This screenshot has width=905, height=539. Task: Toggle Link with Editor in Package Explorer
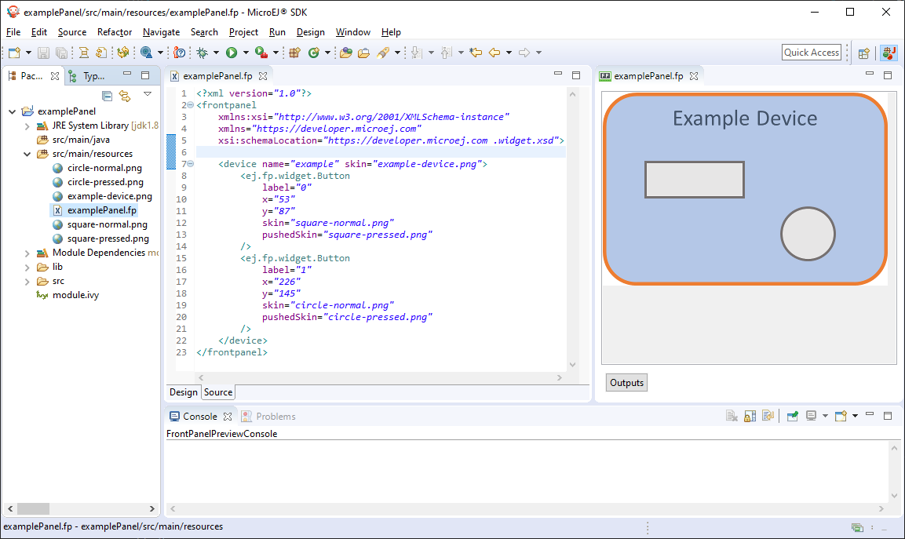click(x=124, y=96)
